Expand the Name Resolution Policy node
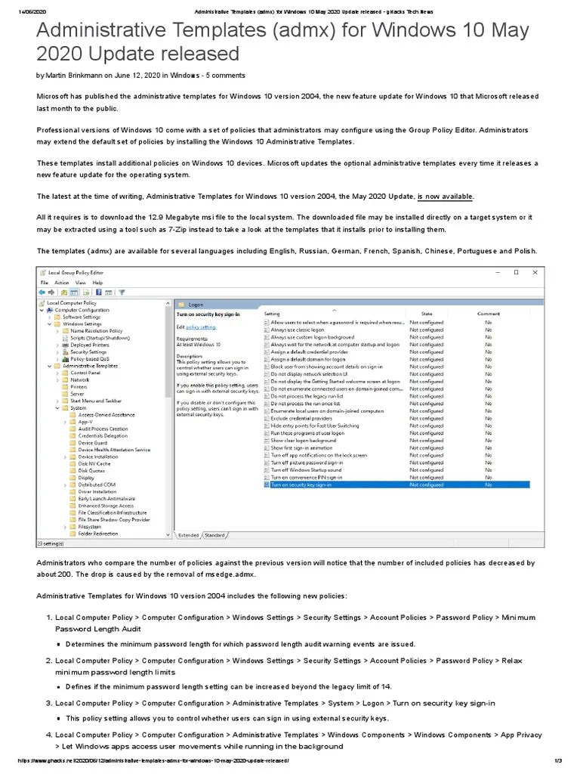Viewport: 580px width, 774px height. pyautogui.click(x=57, y=331)
